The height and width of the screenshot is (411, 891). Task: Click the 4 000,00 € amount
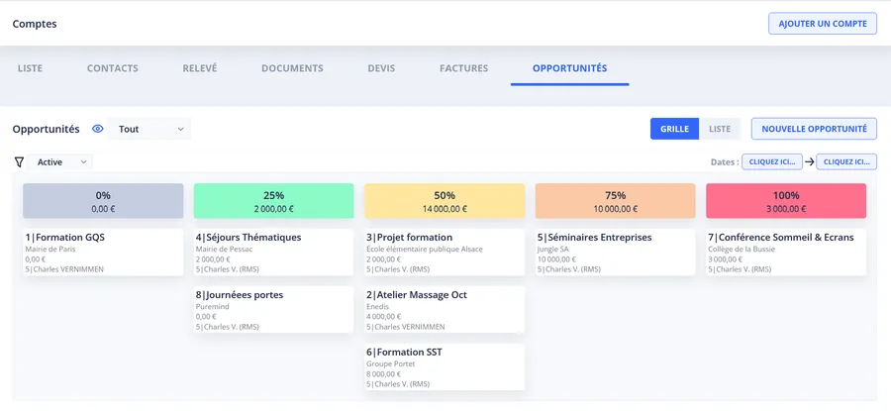383,317
